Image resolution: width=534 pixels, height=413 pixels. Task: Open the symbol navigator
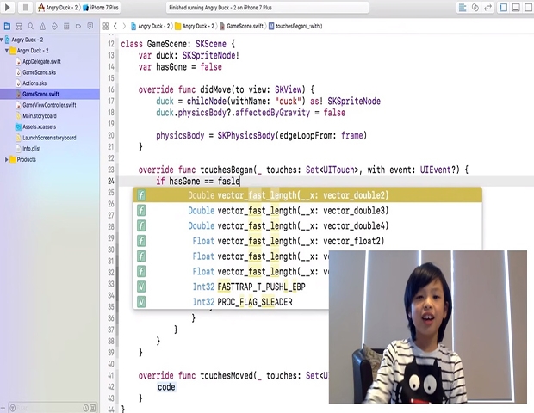tap(19, 26)
